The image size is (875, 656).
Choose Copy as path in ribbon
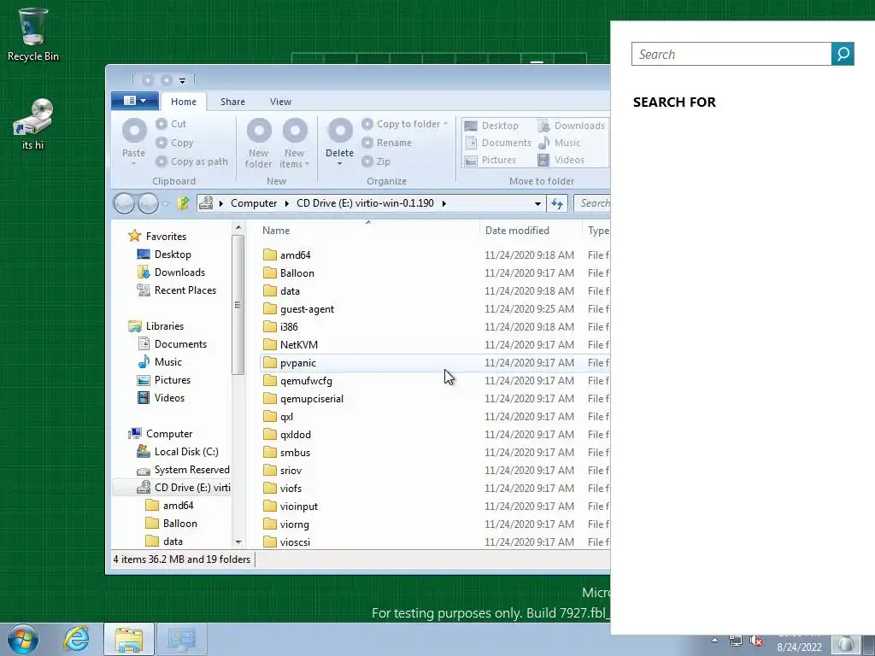(x=191, y=161)
